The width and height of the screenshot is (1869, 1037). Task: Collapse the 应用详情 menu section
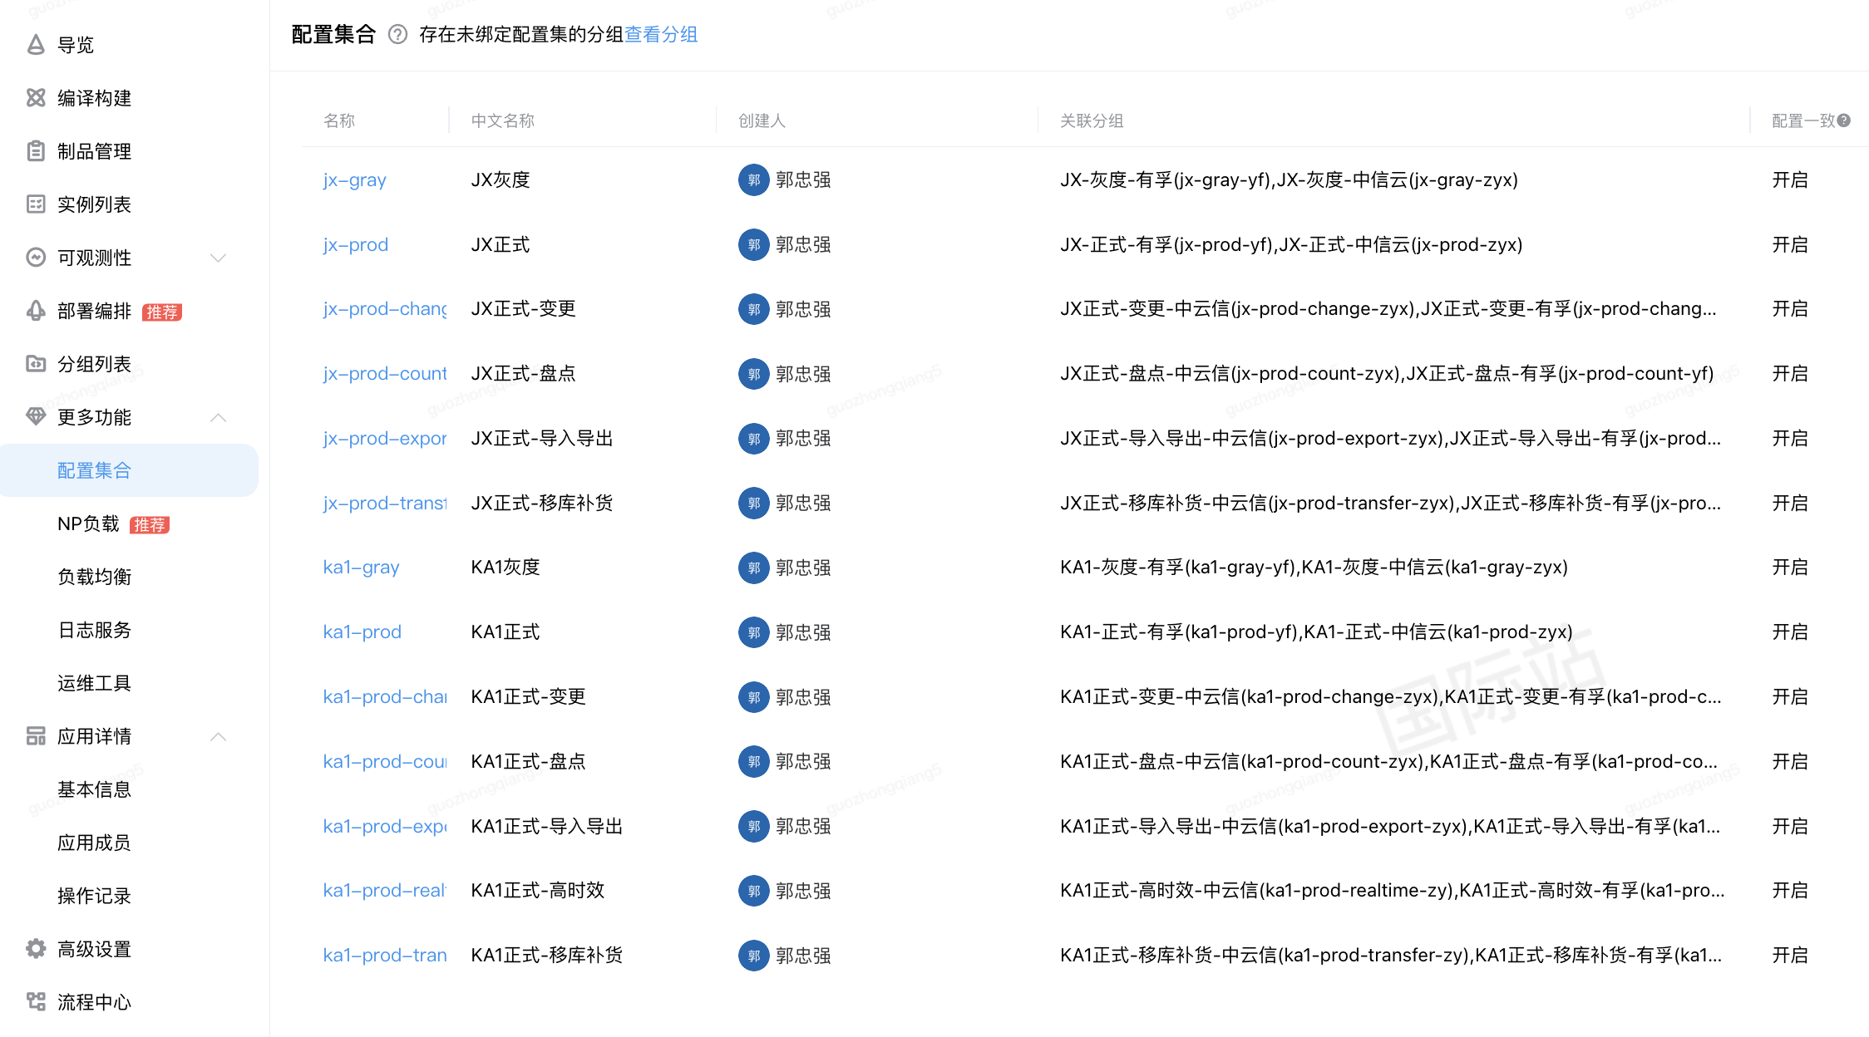tap(218, 736)
